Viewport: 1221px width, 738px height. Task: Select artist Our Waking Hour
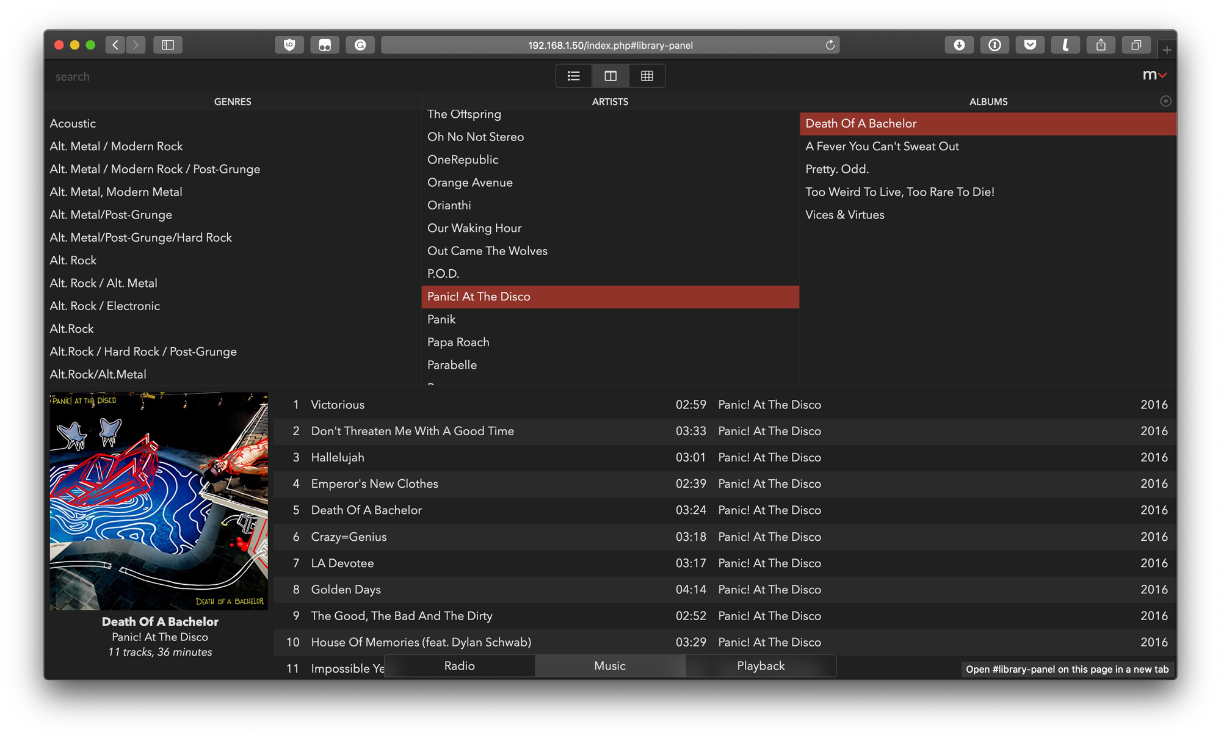point(610,228)
